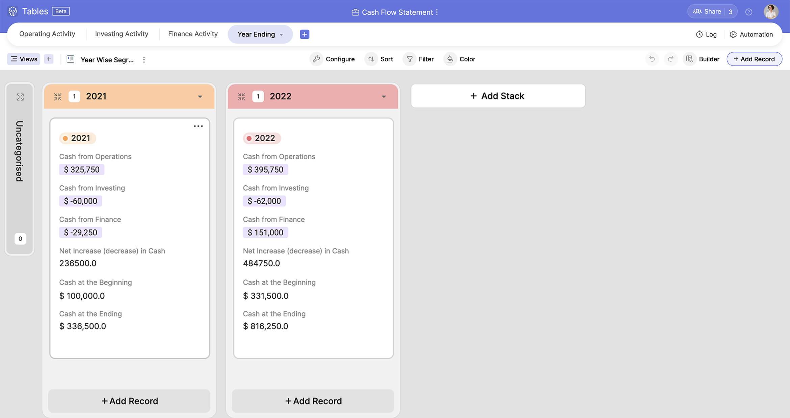Click the redo arrow icon
Image resolution: width=790 pixels, height=418 pixels.
click(671, 59)
